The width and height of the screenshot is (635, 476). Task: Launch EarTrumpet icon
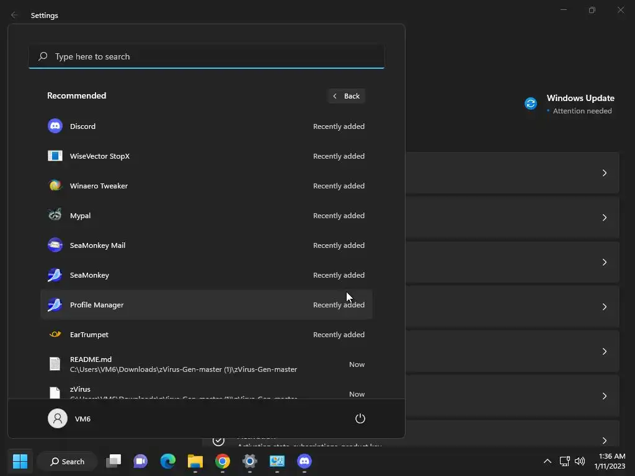pos(55,334)
